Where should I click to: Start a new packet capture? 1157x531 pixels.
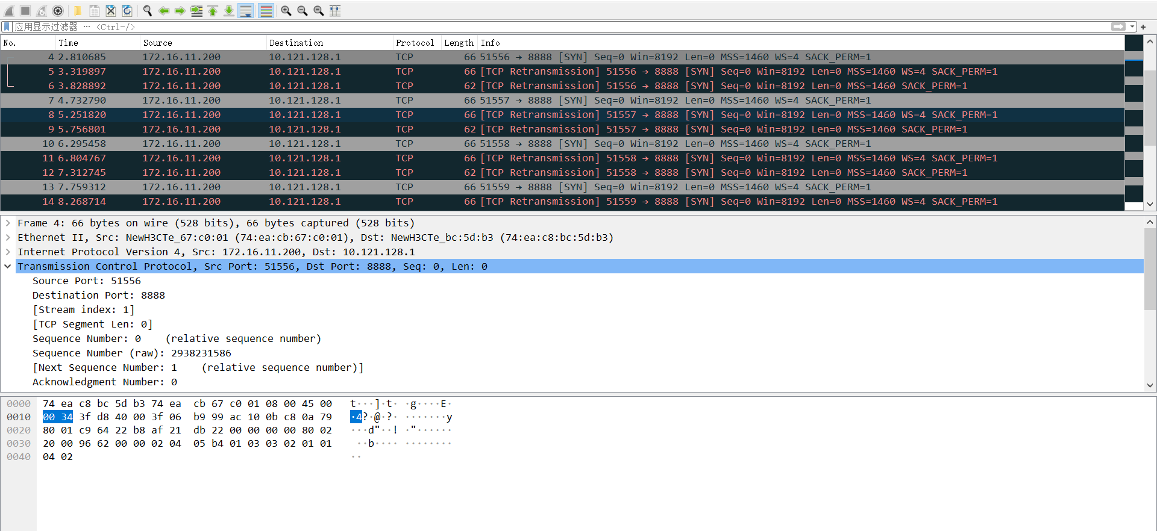pyautogui.click(x=9, y=11)
